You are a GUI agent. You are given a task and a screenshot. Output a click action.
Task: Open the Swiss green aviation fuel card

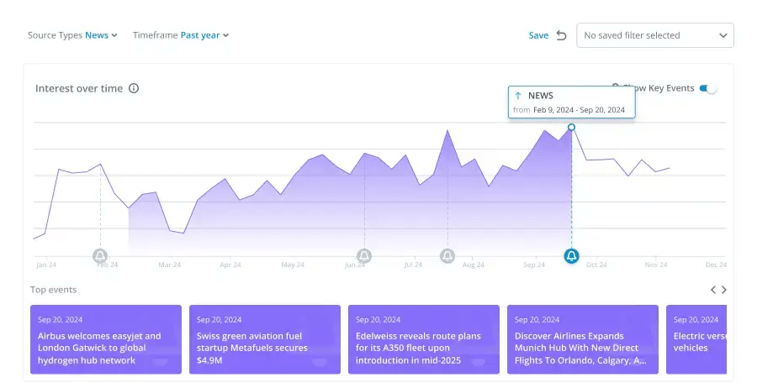point(265,339)
